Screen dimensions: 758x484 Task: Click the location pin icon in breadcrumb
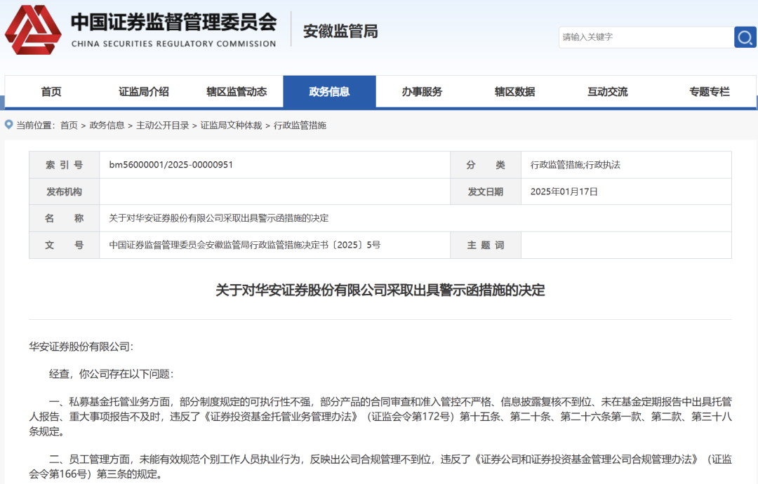[8, 125]
